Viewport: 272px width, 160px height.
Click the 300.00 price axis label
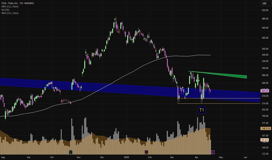point(265,68)
